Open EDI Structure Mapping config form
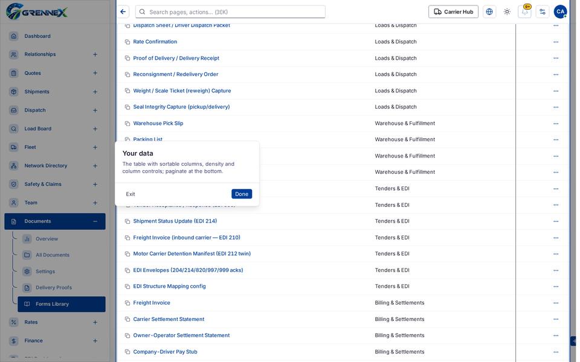580x362 pixels. tap(169, 286)
